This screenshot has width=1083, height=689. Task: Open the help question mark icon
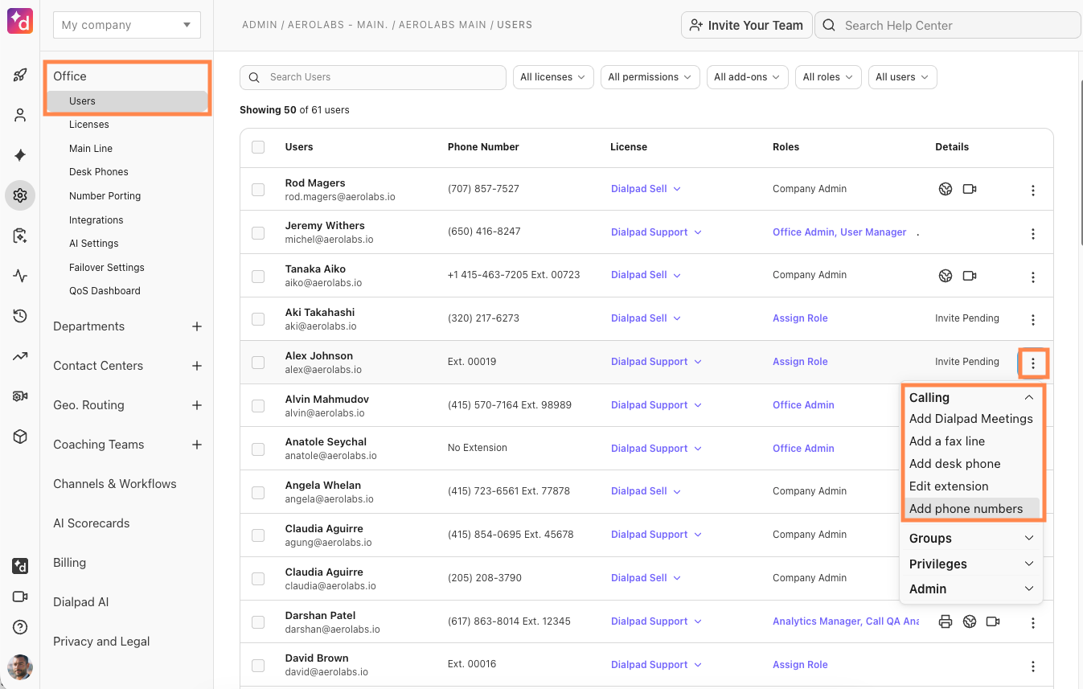click(x=20, y=627)
